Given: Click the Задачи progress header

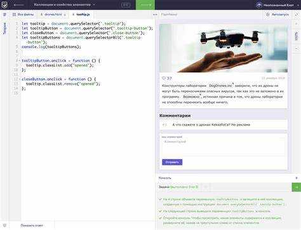Looking at the screenshot, I should [x=178, y=187].
